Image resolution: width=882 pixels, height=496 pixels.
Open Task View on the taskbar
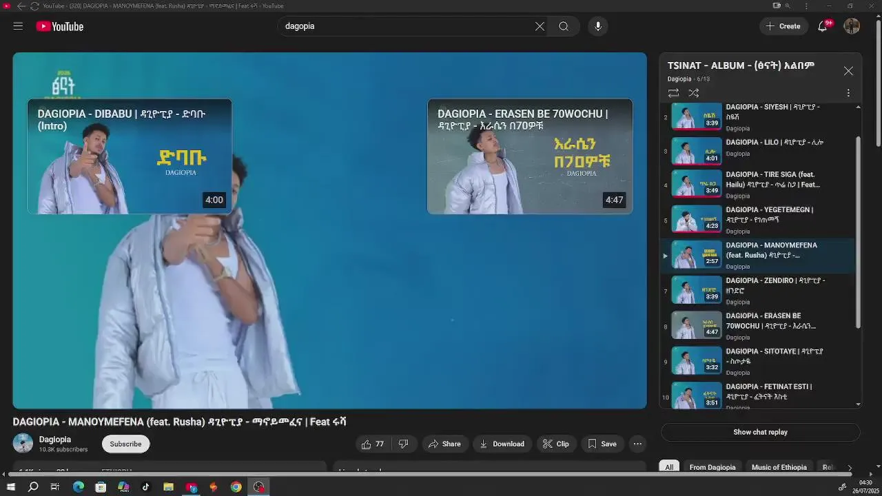[x=55, y=487]
